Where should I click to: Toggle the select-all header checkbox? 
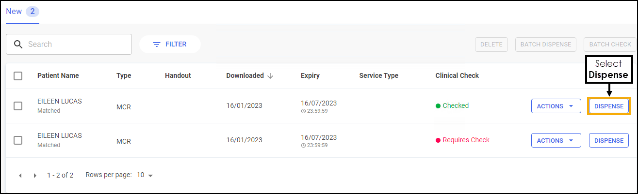tap(18, 76)
